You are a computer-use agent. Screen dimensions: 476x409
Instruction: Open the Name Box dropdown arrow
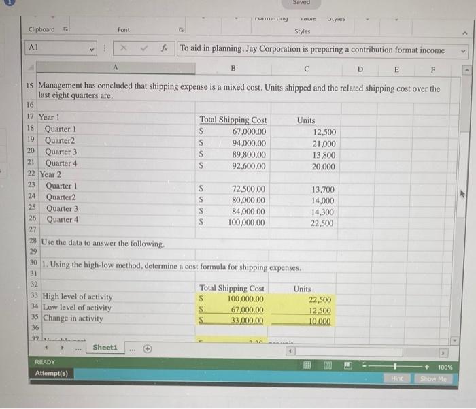coord(91,49)
